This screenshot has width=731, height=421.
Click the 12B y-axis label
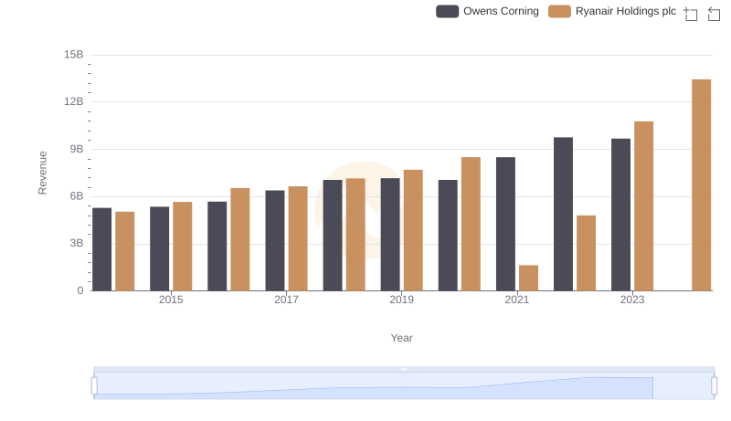(x=74, y=101)
